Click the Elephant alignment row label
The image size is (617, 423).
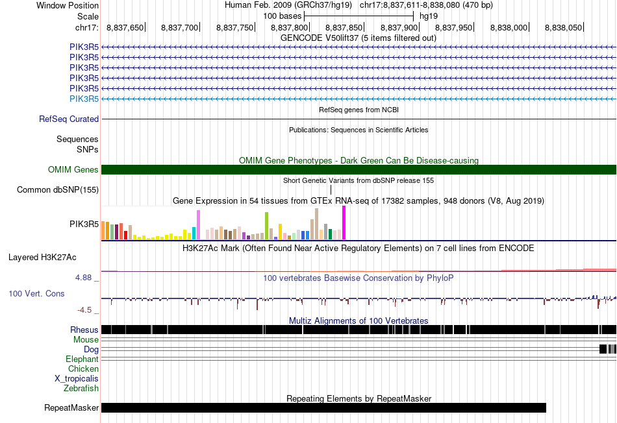(82, 359)
